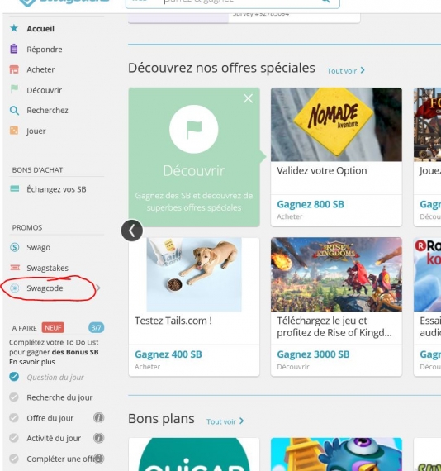Click the white flag circle in the Découvrir card

(x=193, y=129)
